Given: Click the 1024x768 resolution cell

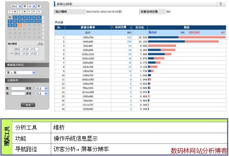Looking at the screenshot, I should [88, 67].
